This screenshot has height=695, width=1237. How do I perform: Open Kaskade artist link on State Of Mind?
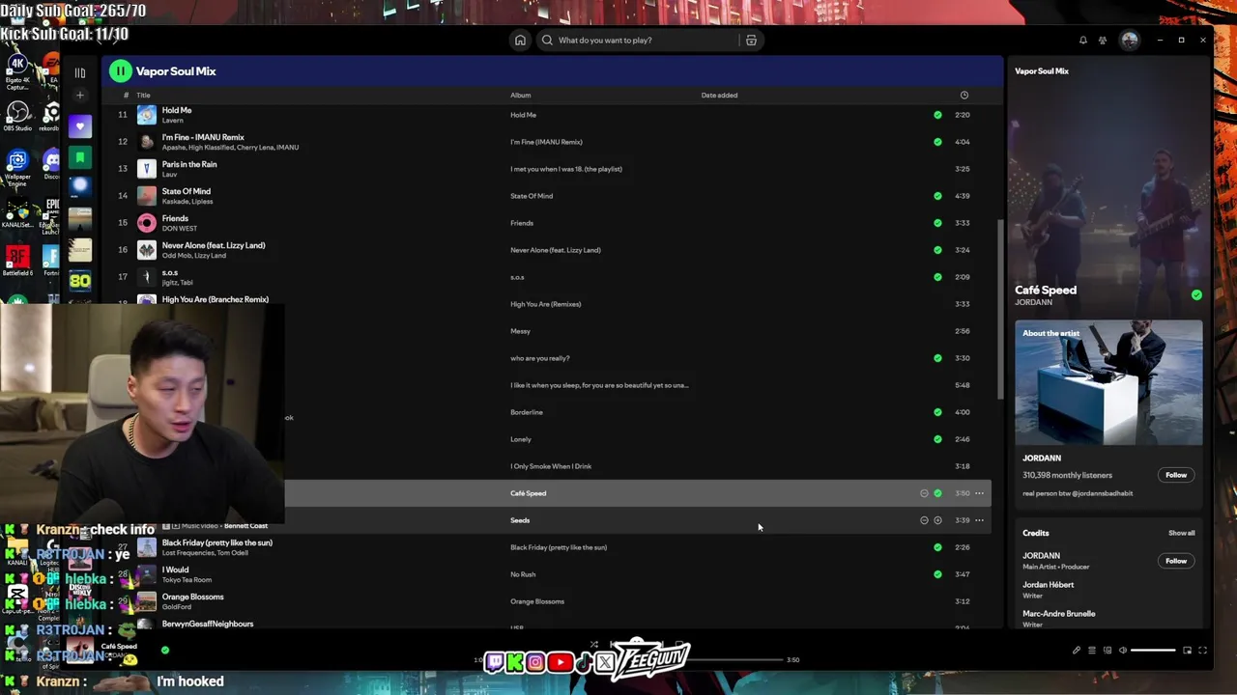click(x=174, y=202)
